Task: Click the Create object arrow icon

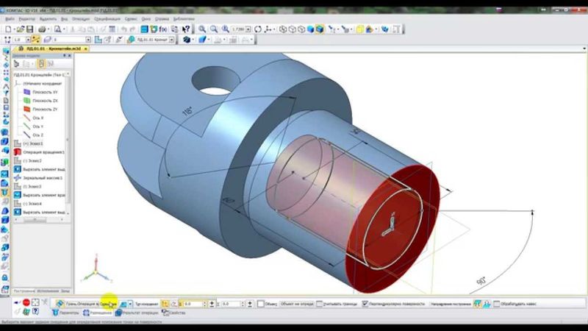Action: [x=17, y=302]
